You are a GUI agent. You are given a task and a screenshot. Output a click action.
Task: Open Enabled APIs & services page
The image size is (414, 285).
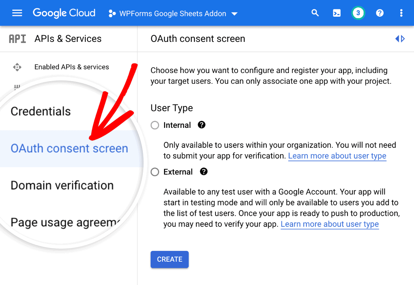coord(72,67)
